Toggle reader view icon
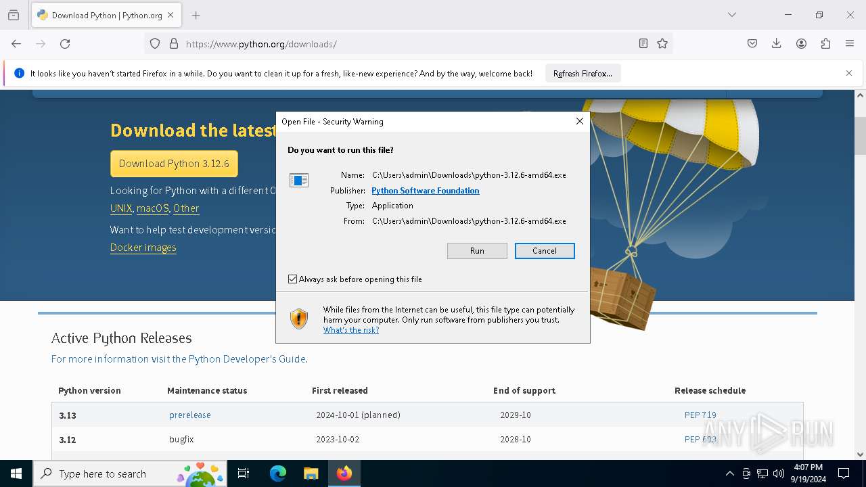This screenshot has width=866, height=487. 643,44
